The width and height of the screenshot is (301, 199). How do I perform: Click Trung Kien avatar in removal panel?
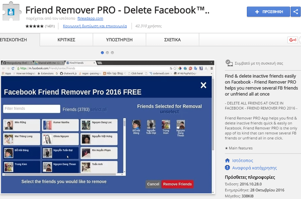pos(166,125)
